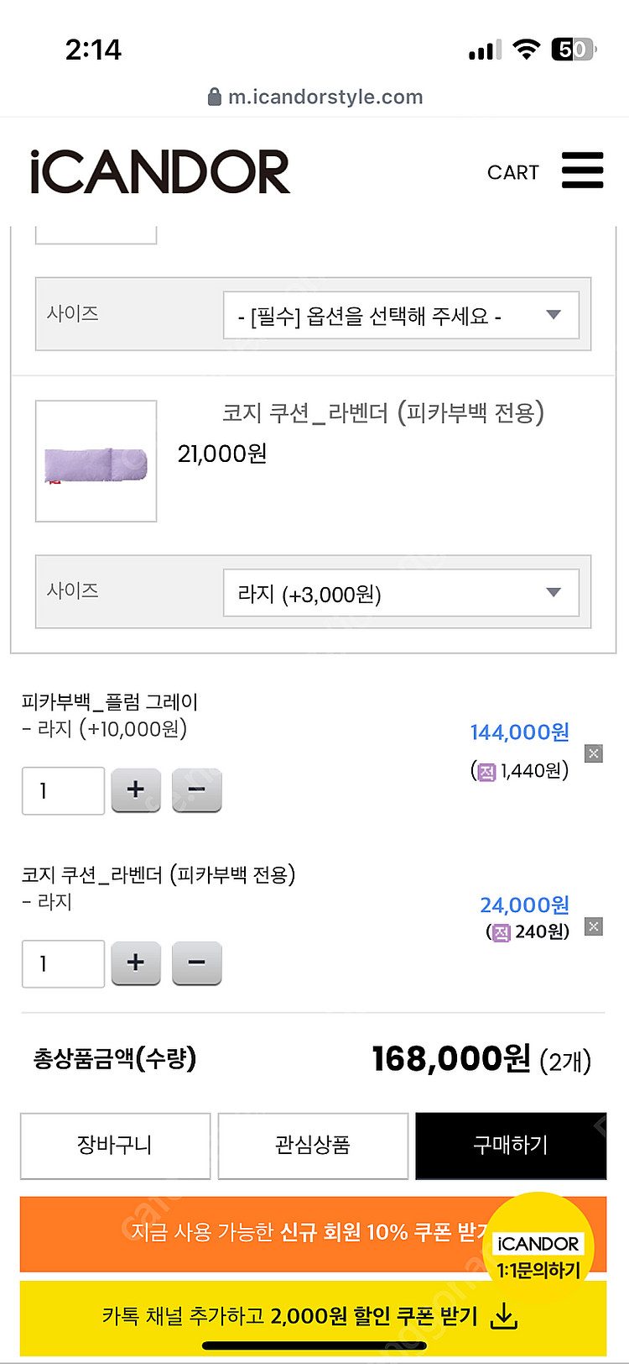Screen dimensions: 629x1364
Task: Focus the 피카부백 플럼 그레이 quantity field
Action: [x=63, y=790]
